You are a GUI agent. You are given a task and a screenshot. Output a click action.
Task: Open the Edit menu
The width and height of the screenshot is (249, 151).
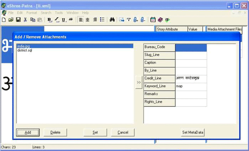click(20, 13)
